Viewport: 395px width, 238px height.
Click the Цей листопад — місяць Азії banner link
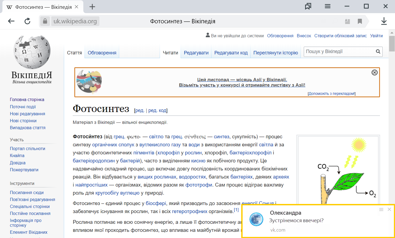(242, 80)
